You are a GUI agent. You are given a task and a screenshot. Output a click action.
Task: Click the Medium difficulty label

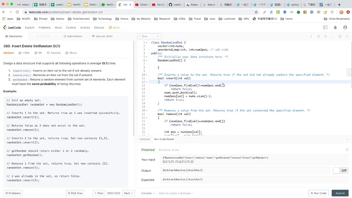click(x=9, y=53)
